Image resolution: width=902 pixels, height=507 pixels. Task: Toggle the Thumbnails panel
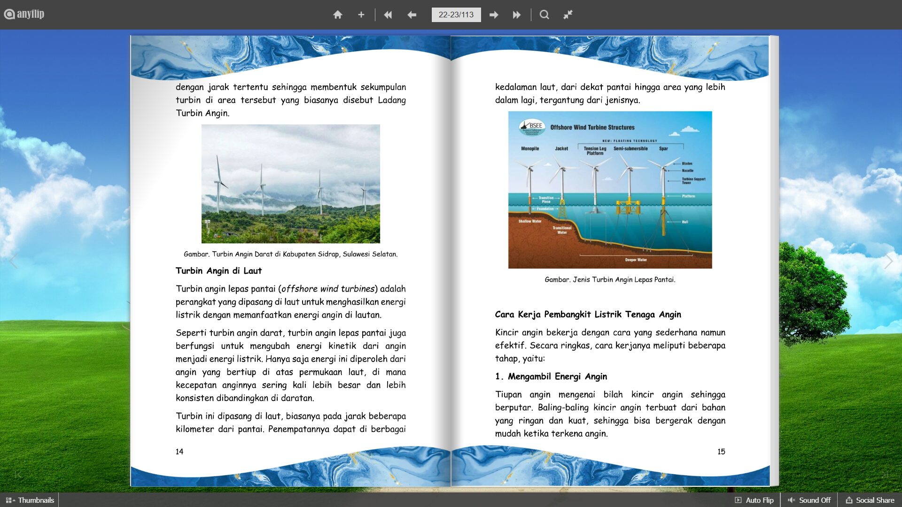[30, 500]
